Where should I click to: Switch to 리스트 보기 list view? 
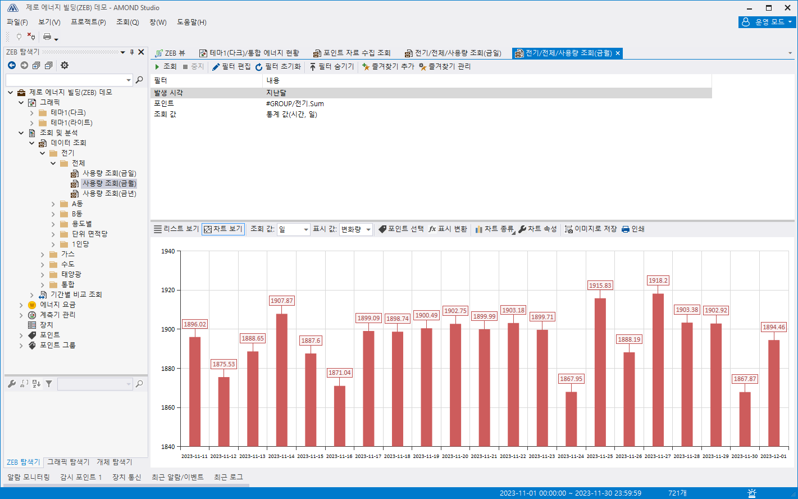pyautogui.click(x=176, y=229)
